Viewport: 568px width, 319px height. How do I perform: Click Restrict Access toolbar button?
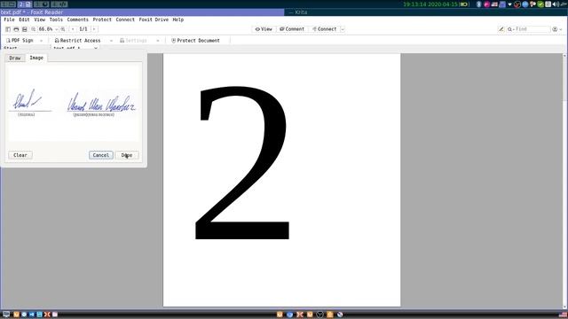tap(77, 41)
